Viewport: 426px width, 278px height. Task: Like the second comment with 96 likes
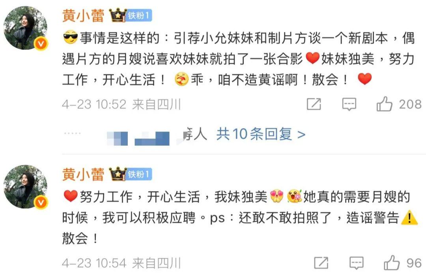392,263
